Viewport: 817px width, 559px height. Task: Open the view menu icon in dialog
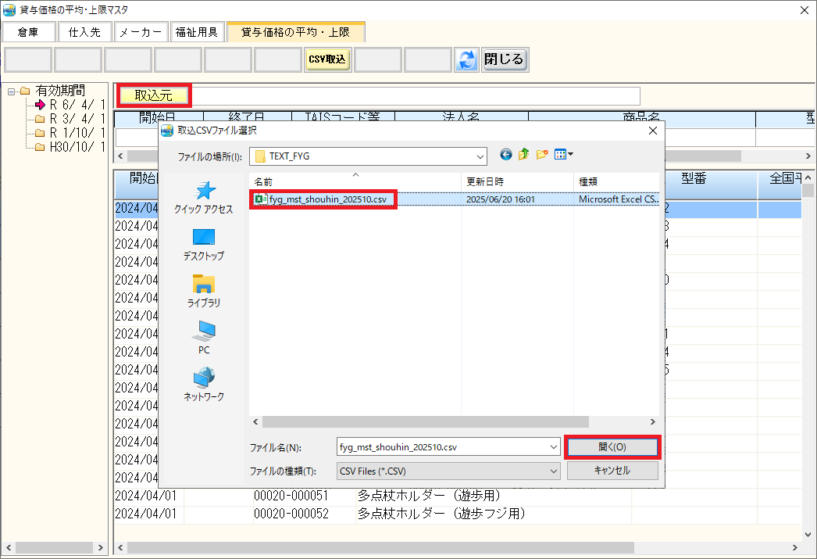(563, 155)
